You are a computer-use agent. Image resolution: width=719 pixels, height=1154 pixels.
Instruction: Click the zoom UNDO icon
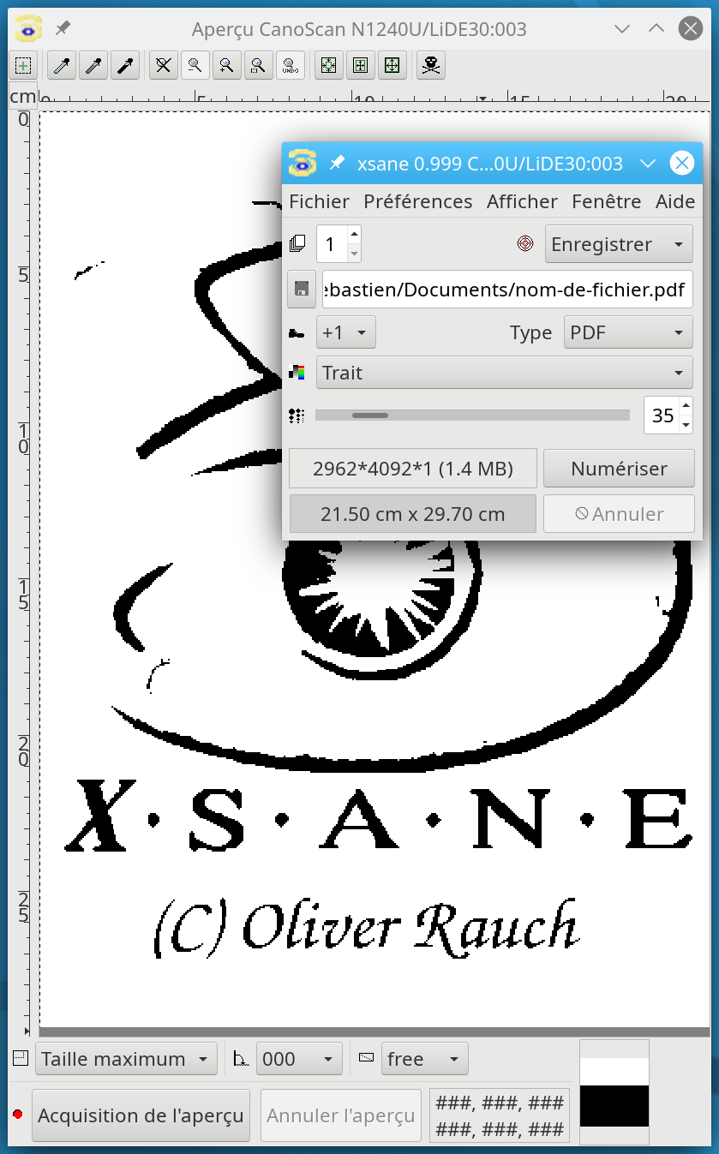tap(290, 65)
